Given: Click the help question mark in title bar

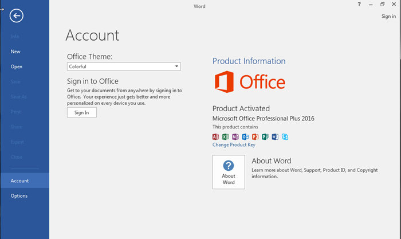Looking at the screenshot, I should (x=359, y=5).
